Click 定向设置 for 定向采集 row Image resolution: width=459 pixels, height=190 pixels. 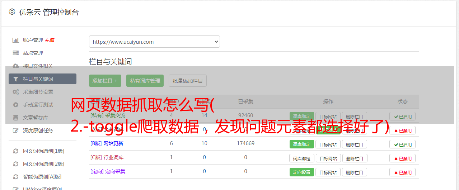[x=301, y=172]
